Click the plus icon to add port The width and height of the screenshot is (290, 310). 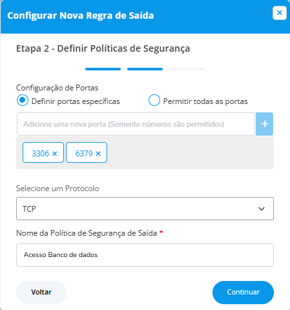pyautogui.click(x=264, y=124)
